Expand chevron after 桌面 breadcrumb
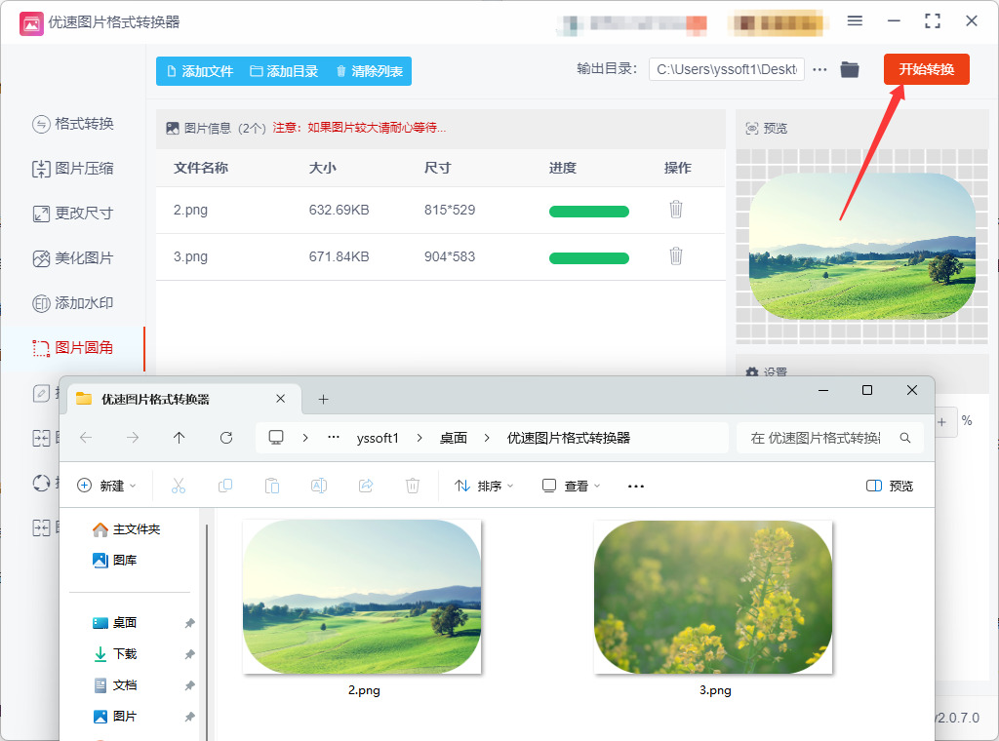The width and height of the screenshot is (999, 741). [487, 438]
